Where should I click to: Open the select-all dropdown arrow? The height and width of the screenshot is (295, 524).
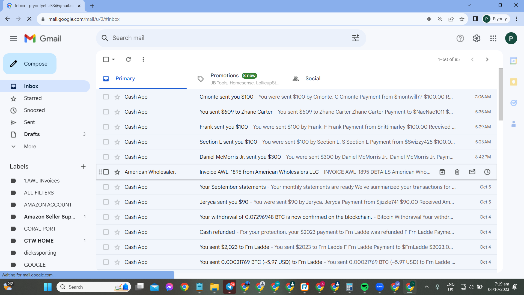(113, 59)
